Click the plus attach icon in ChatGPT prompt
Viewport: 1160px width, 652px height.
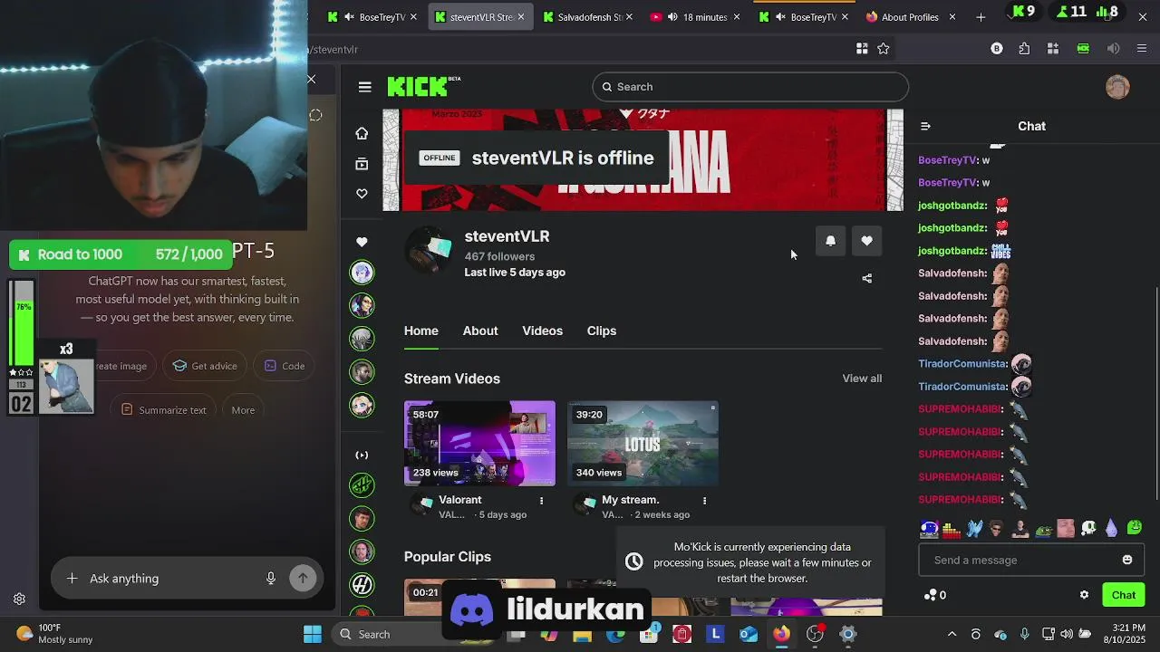72,579
